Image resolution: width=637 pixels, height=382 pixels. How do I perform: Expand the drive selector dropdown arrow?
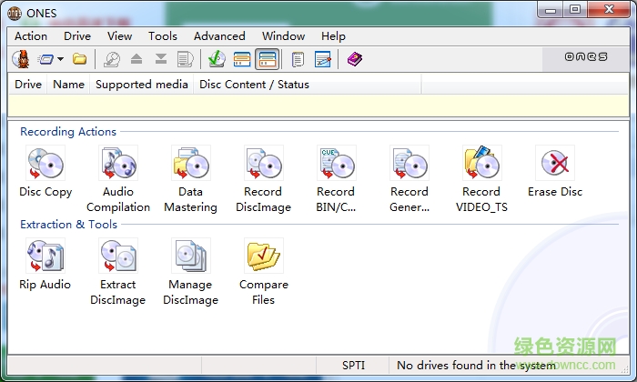60,59
